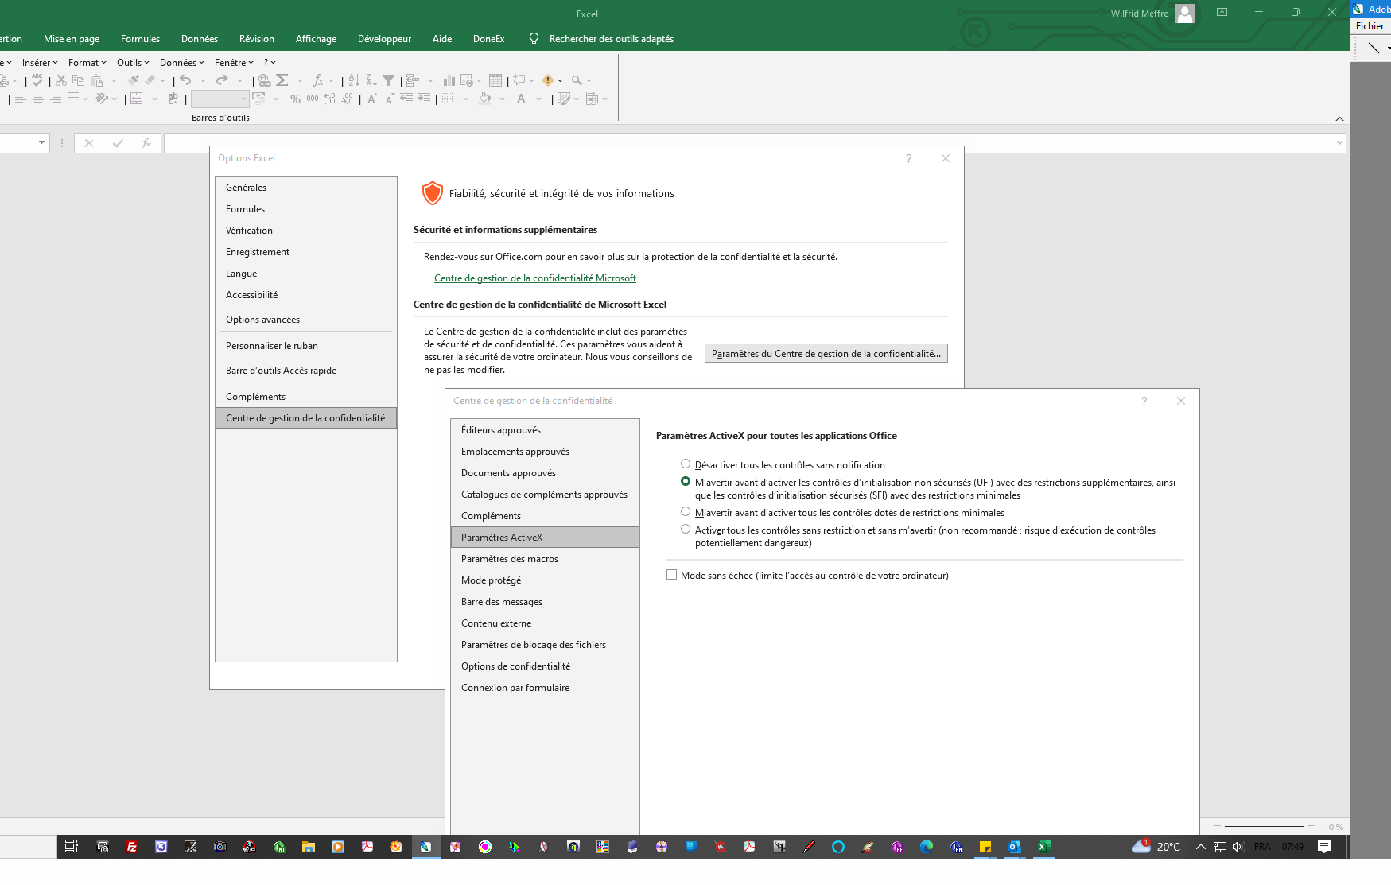Open the Affichage ribbon tab
Screen dimensions: 1391x885
click(316, 39)
